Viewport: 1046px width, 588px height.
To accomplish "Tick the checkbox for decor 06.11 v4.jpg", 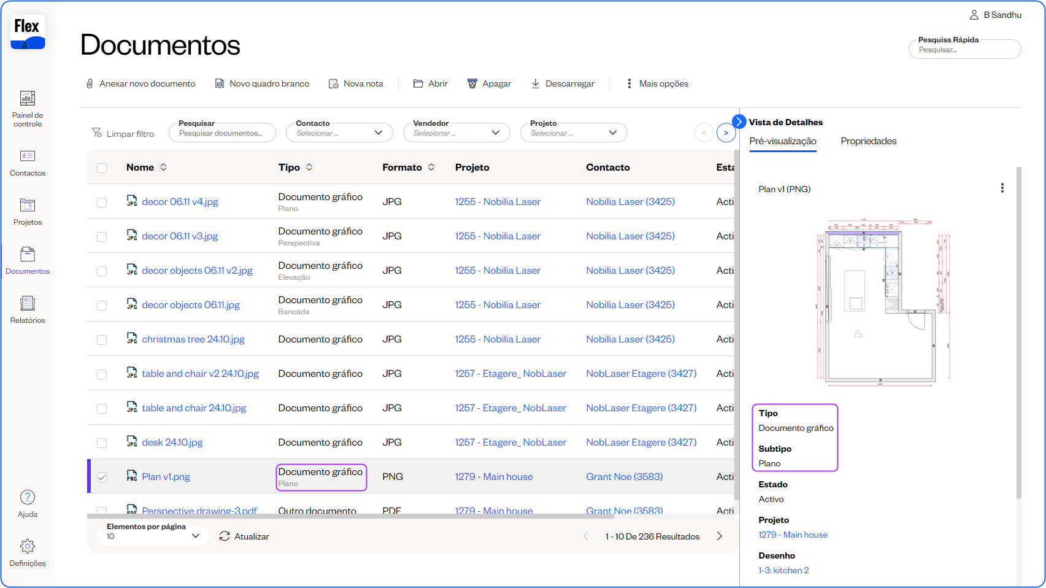I will tap(102, 203).
